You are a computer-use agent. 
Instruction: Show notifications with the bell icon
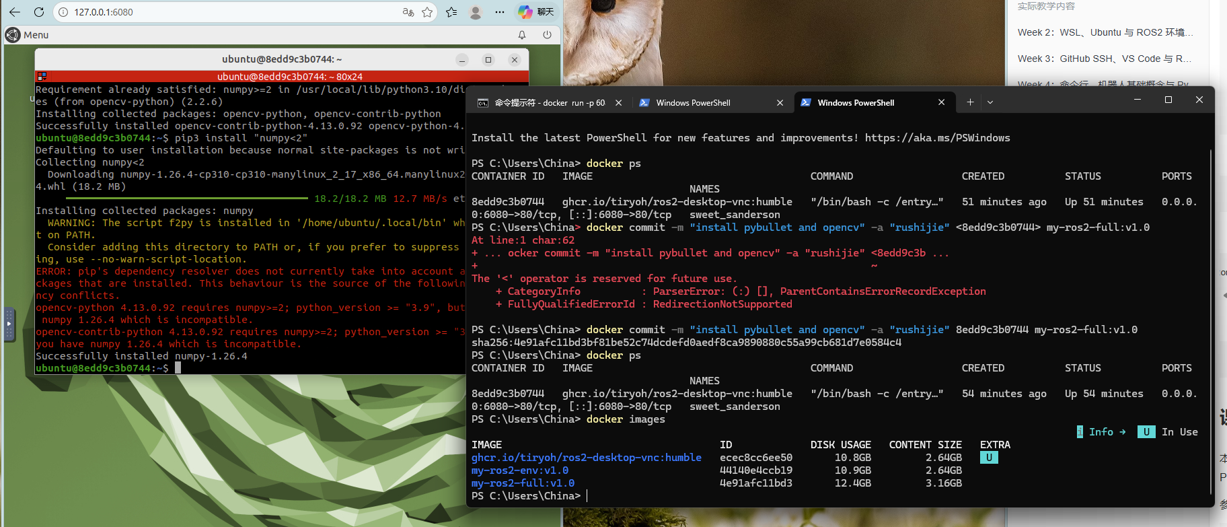point(522,35)
